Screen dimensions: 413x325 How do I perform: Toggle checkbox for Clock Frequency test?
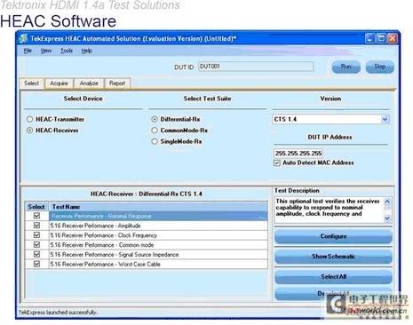36,235
